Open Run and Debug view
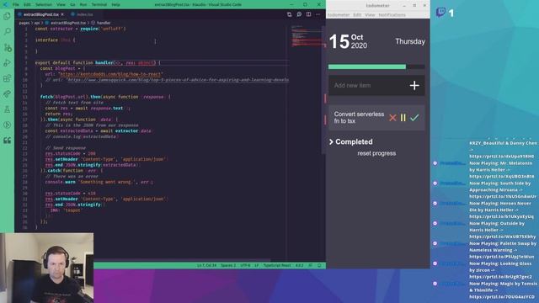 click(x=7, y=63)
